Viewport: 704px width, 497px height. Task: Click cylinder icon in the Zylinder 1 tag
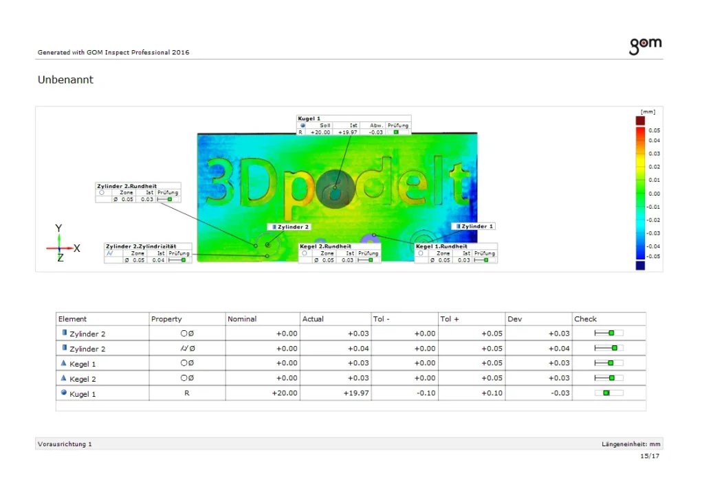click(459, 227)
